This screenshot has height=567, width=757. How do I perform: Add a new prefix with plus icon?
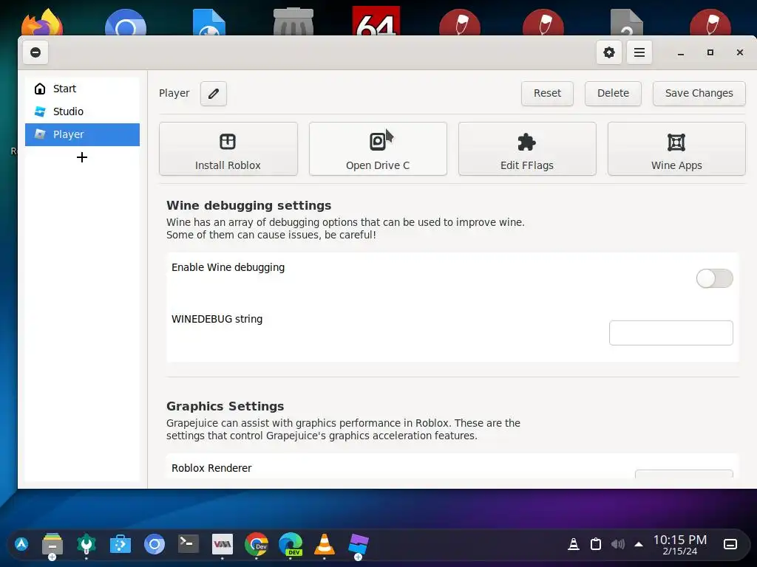(x=82, y=157)
